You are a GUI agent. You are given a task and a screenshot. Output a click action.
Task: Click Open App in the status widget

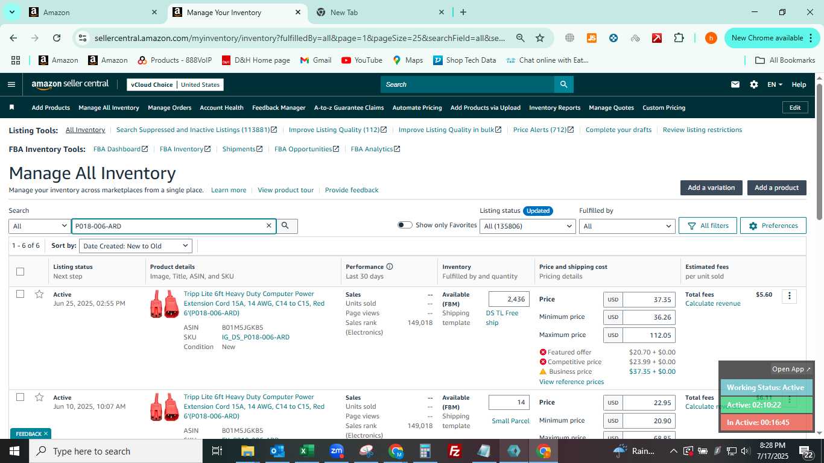791,369
